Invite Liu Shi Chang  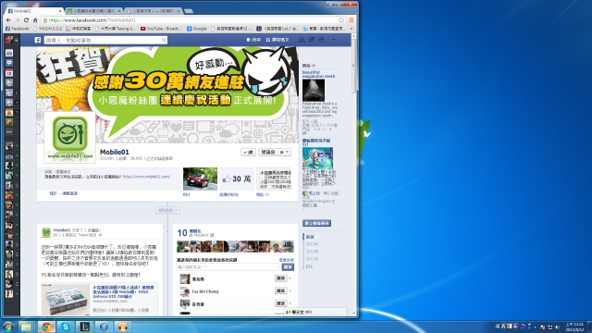pos(280,290)
